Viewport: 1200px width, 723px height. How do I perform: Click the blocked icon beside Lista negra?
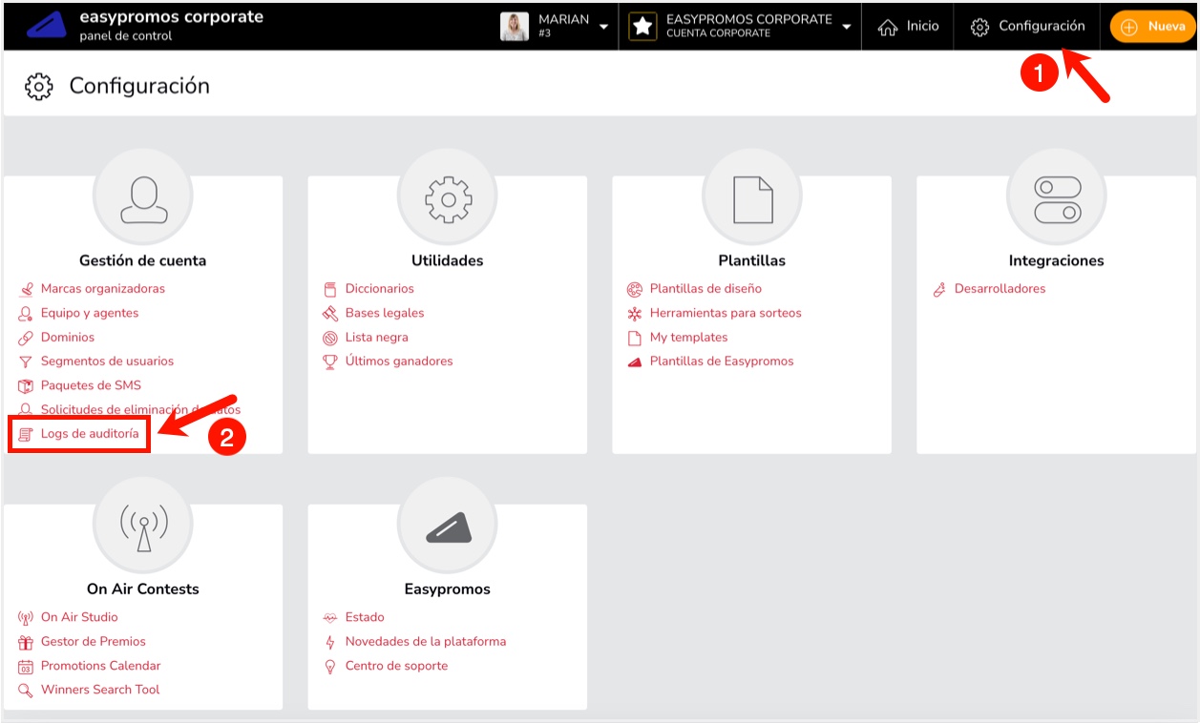tap(330, 338)
